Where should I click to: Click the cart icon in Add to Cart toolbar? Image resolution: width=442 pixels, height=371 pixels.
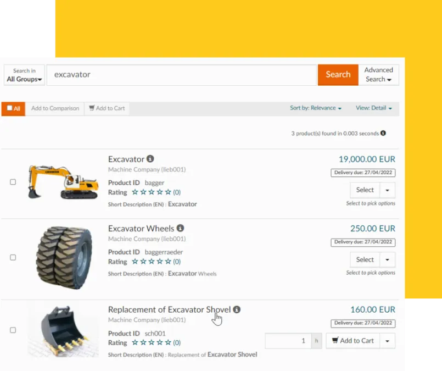point(92,108)
